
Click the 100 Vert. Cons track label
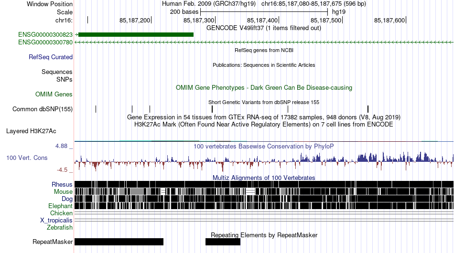click(27, 158)
